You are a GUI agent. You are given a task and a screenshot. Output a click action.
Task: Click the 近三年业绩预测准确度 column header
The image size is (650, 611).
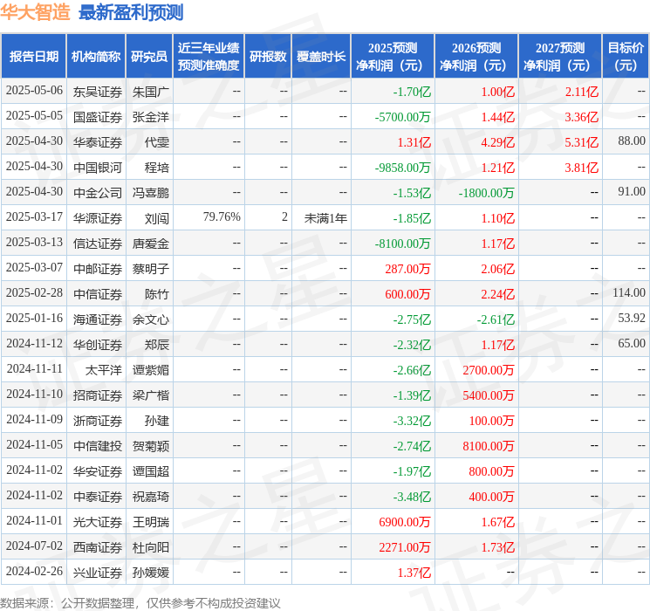click(x=208, y=57)
